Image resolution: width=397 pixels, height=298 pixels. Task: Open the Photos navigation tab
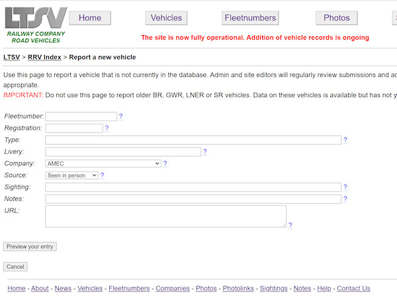pyautogui.click(x=336, y=18)
